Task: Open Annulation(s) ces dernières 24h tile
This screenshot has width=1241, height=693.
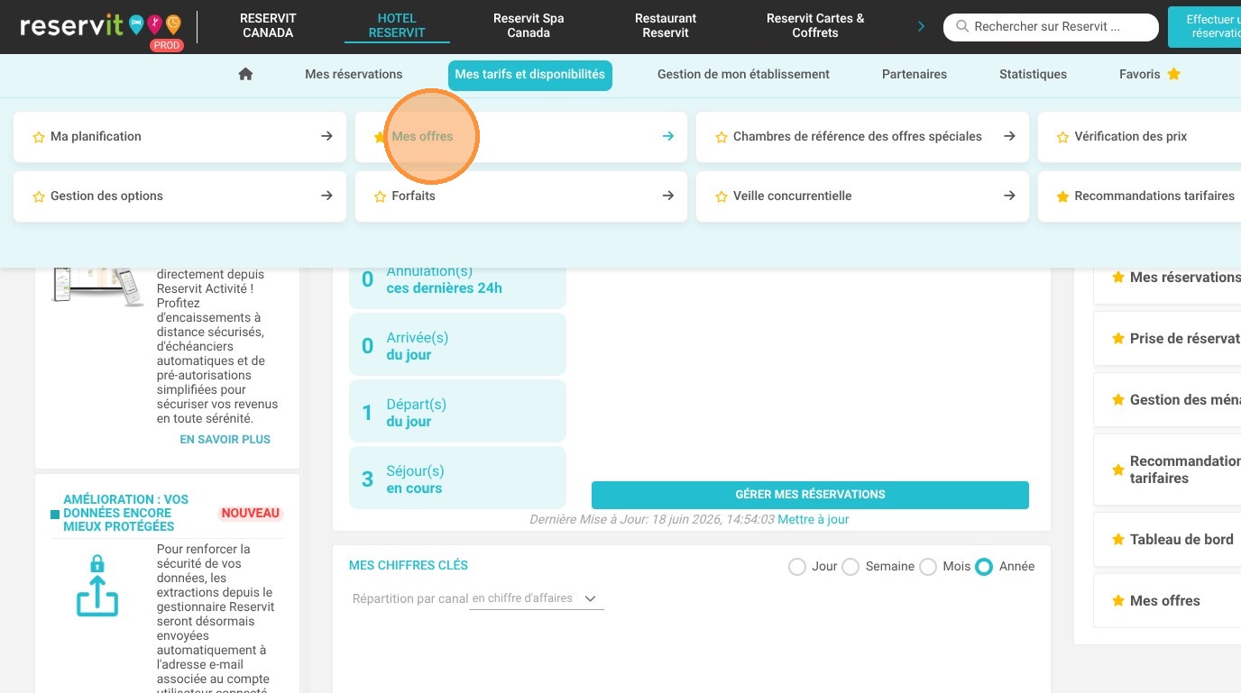Action: 457,287
